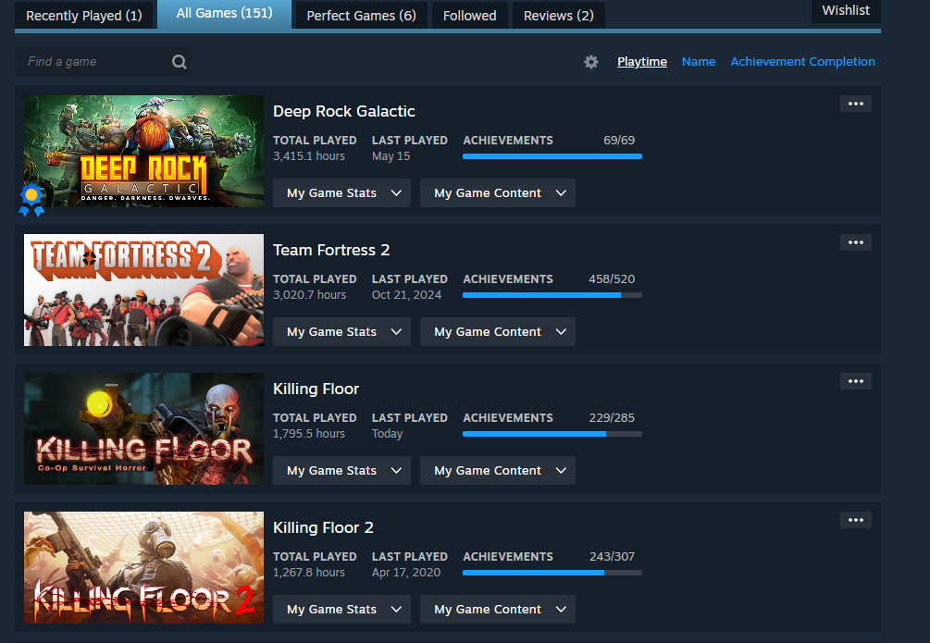Click the search magnifier icon
The height and width of the screenshot is (643, 930).
coord(180,62)
